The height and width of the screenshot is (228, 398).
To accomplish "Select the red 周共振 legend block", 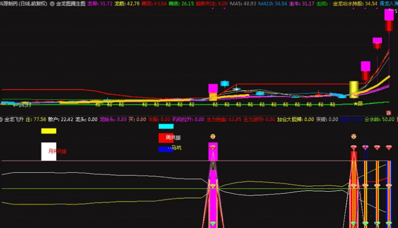I will pyautogui.click(x=166, y=138).
